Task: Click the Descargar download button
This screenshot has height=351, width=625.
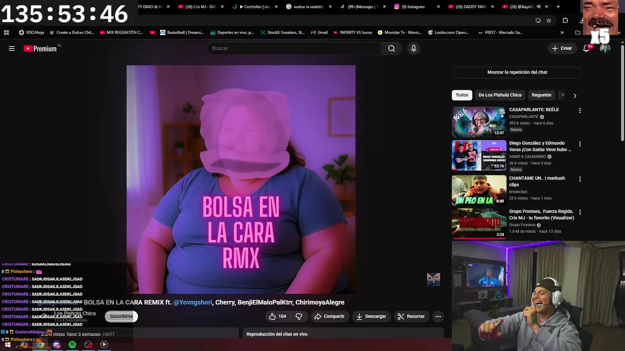Action: point(371,316)
